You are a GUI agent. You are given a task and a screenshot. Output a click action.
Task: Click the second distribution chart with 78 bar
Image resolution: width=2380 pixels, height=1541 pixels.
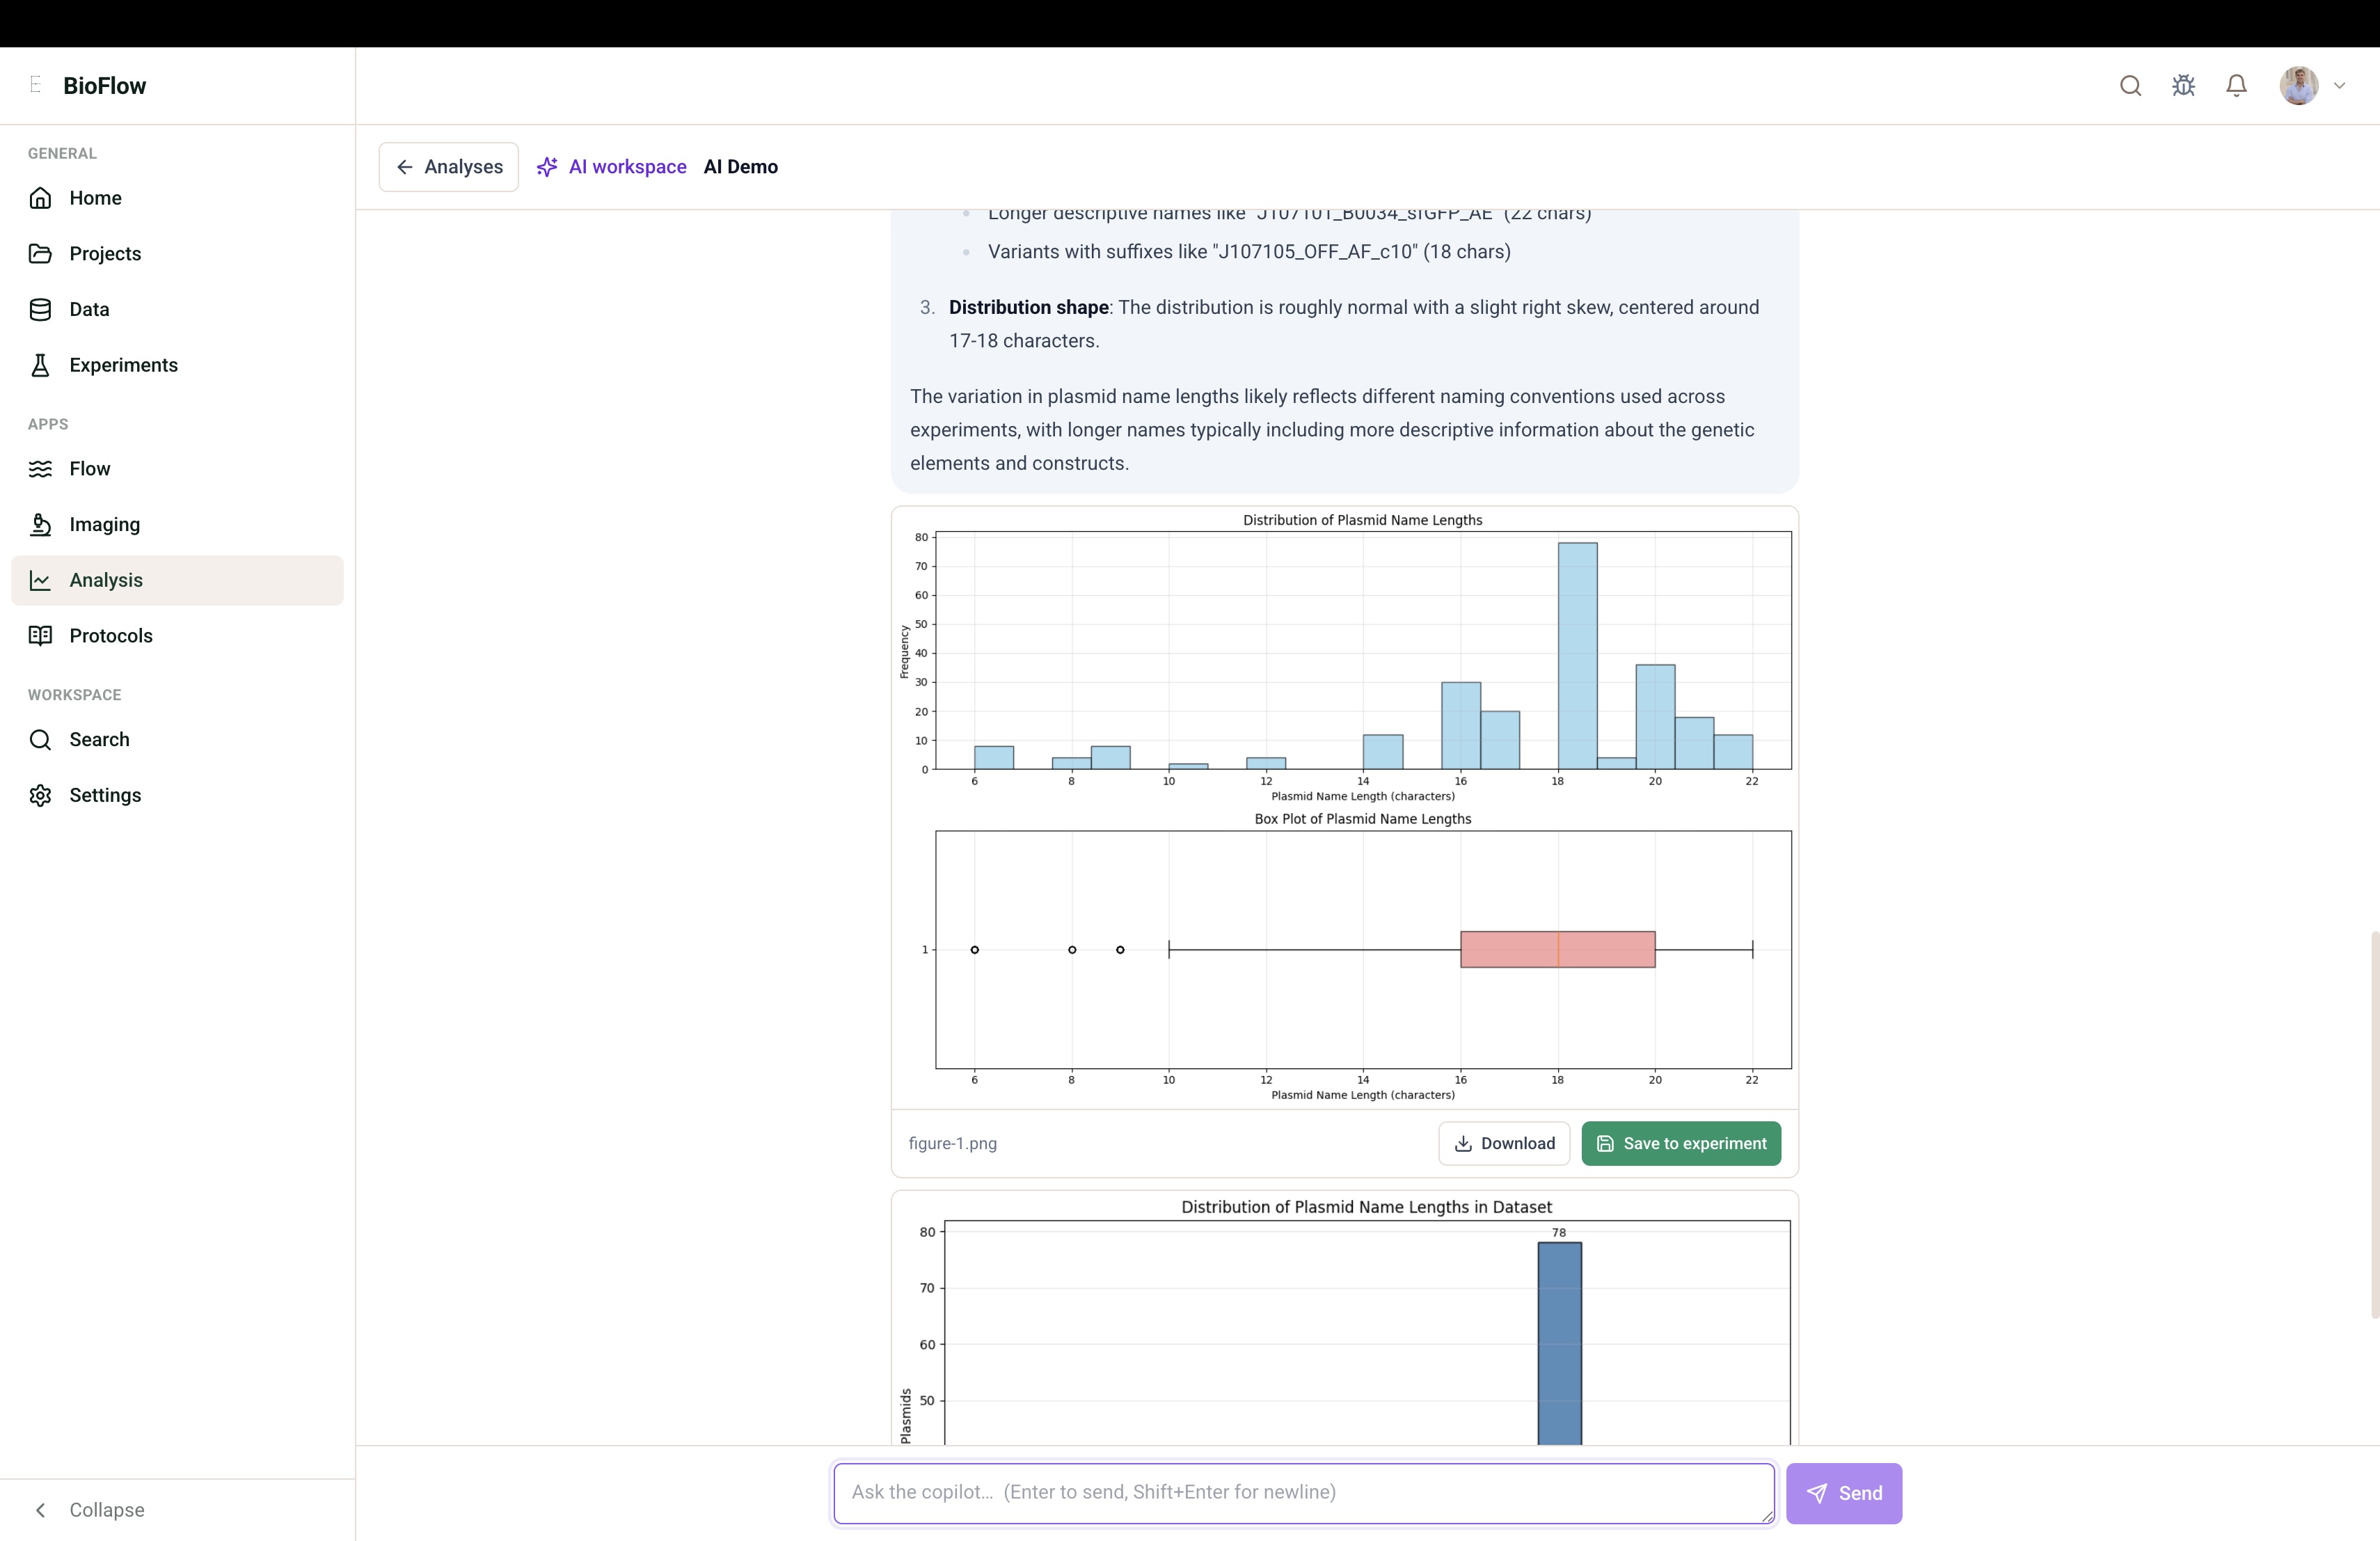tap(1345, 1320)
